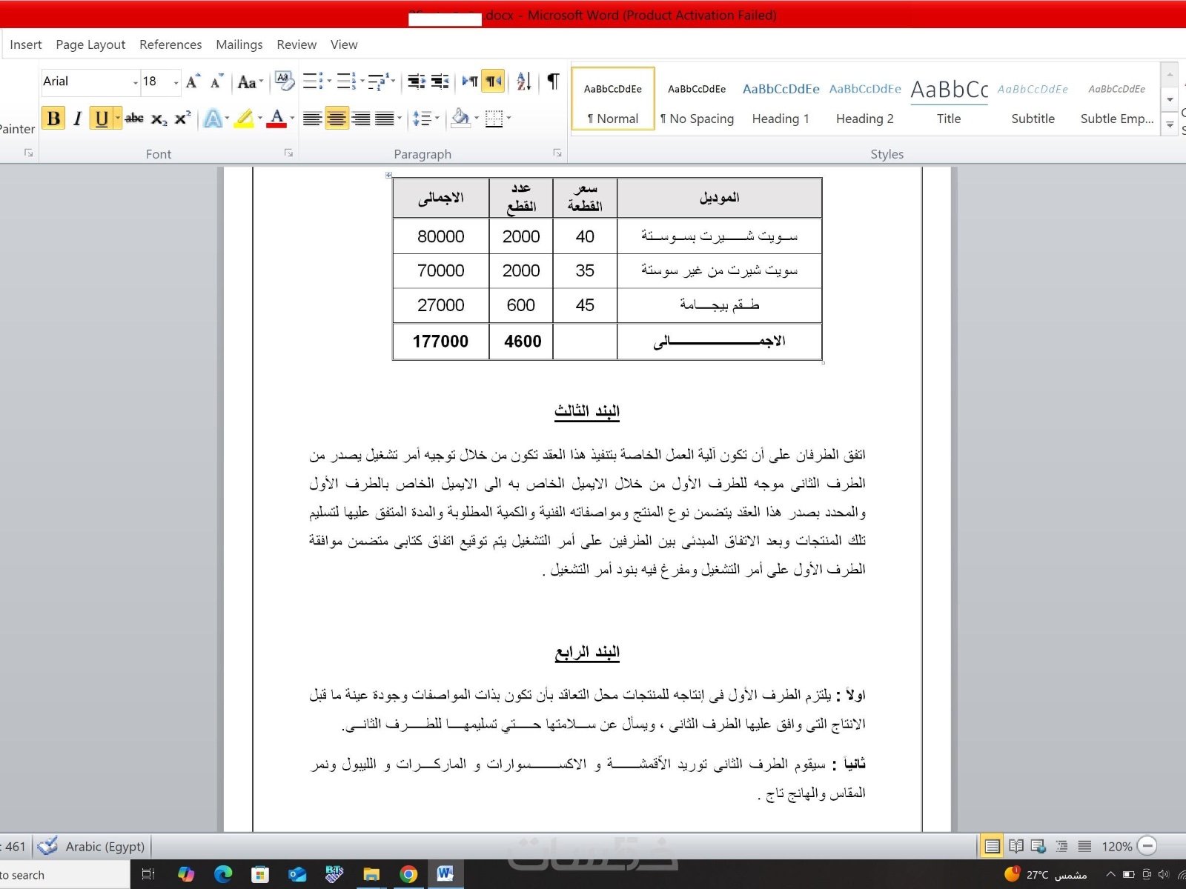
Task: Switch to the References tab
Action: click(170, 44)
